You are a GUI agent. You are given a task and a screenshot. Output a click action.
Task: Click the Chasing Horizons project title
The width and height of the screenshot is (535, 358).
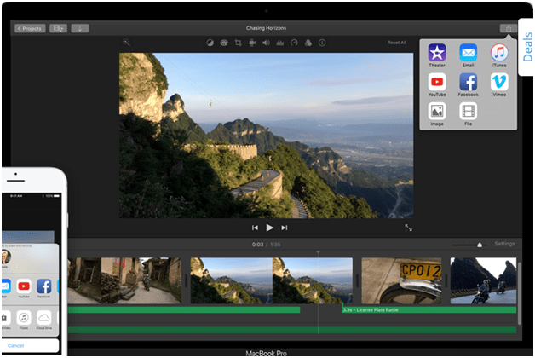click(266, 28)
